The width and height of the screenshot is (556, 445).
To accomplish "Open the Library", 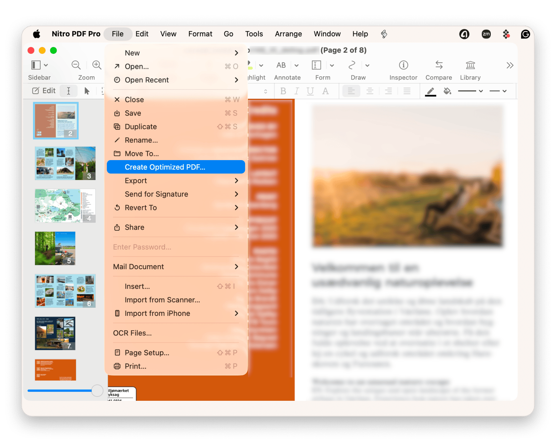I will pyautogui.click(x=470, y=65).
